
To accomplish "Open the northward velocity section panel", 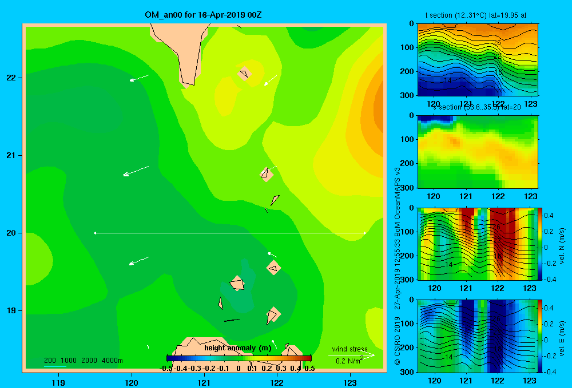I will click(x=478, y=244).
